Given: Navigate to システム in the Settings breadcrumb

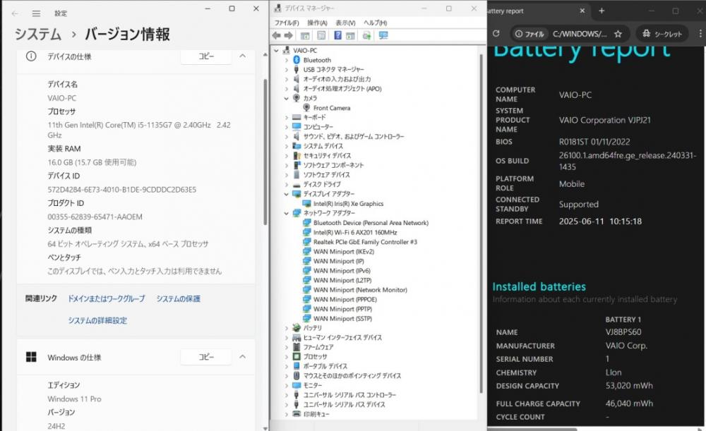Looking at the screenshot, I should tap(38, 34).
